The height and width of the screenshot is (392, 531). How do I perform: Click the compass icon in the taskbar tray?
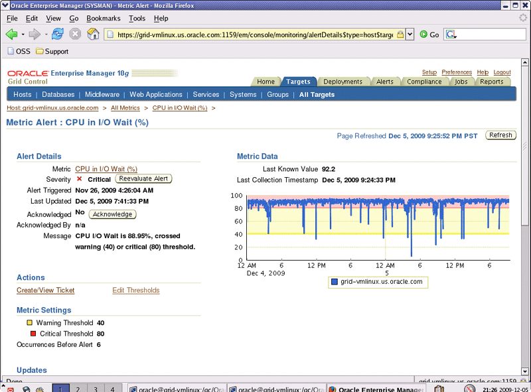[470, 389]
